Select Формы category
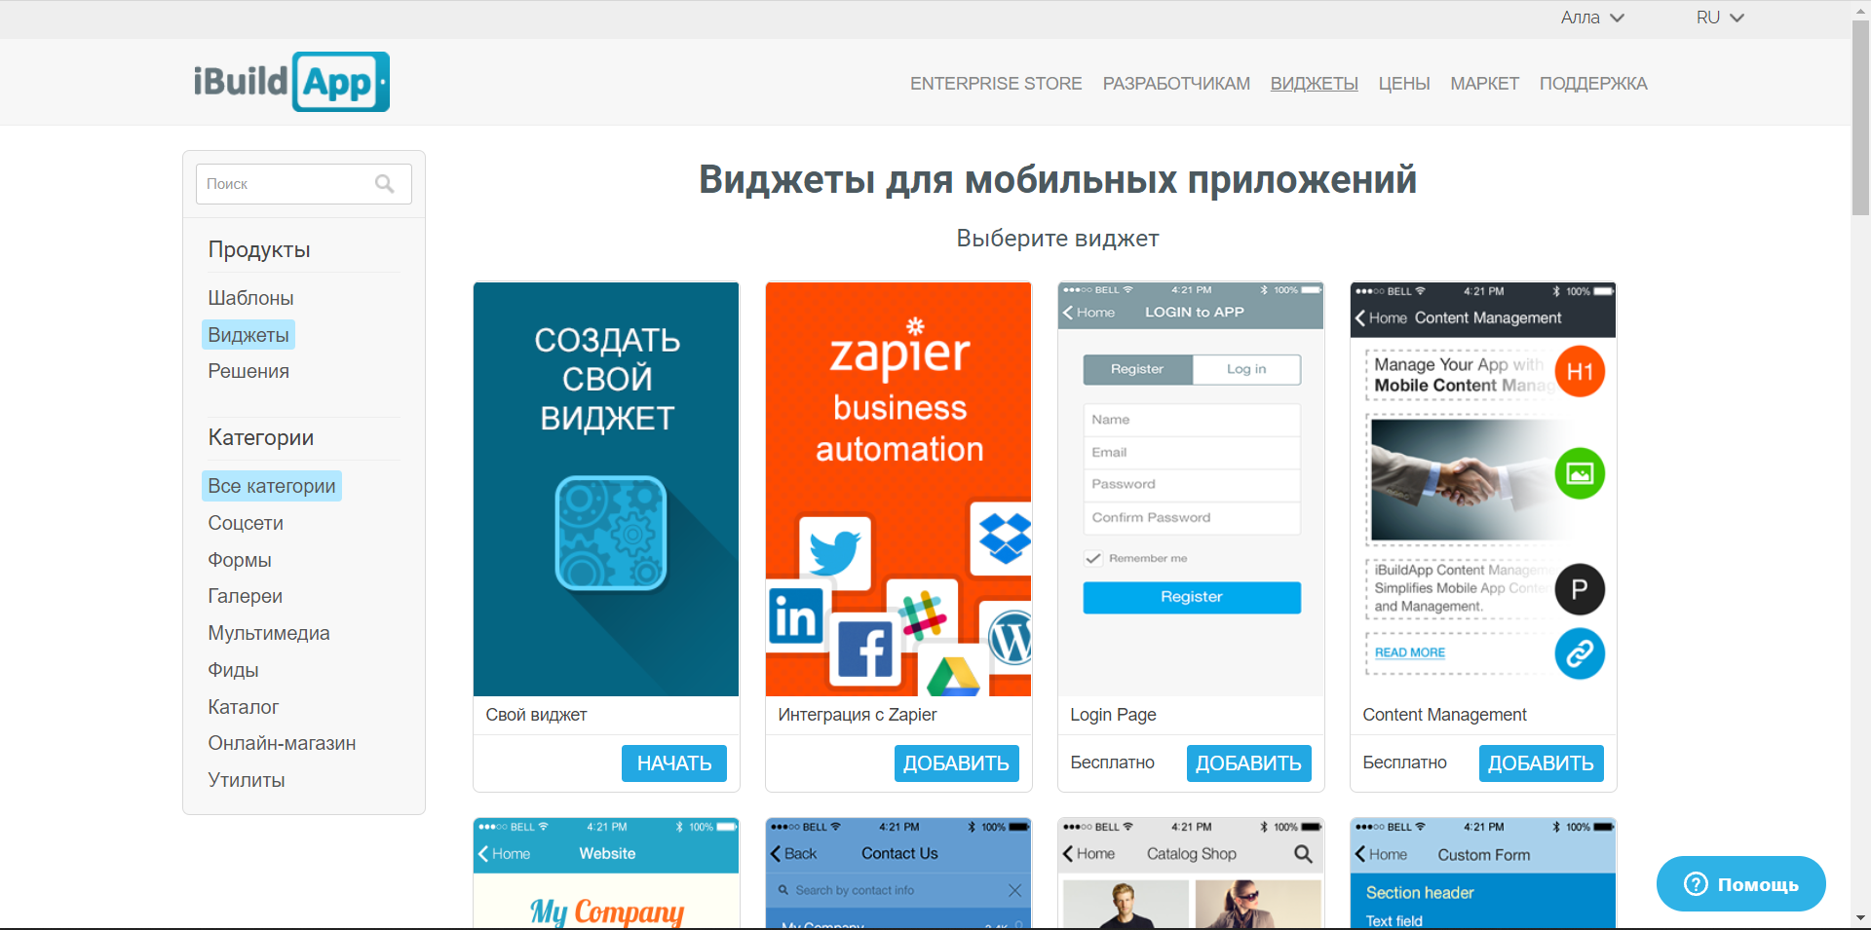The image size is (1871, 930). (x=240, y=560)
